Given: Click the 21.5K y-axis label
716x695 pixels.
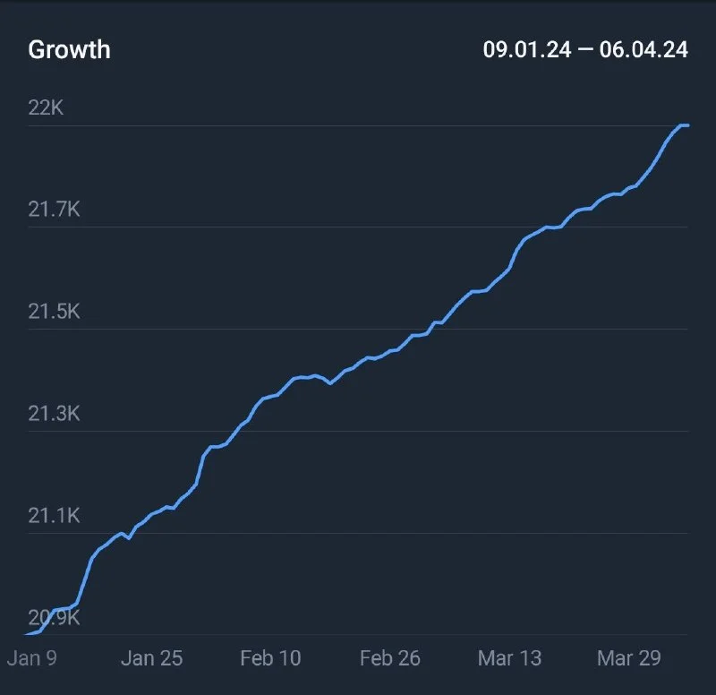Looking at the screenshot, I should (x=54, y=312).
